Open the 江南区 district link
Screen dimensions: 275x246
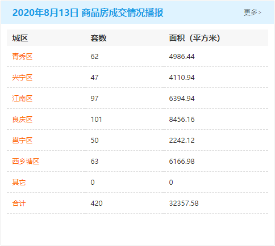[22, 98]
